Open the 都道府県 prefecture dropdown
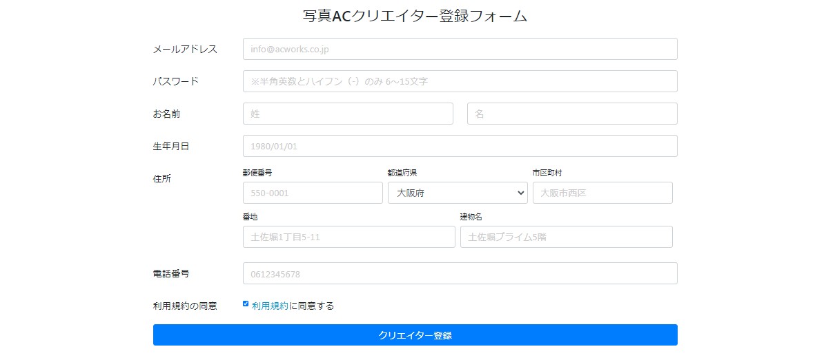Screen dimensions: 815x360 [458, 193]
